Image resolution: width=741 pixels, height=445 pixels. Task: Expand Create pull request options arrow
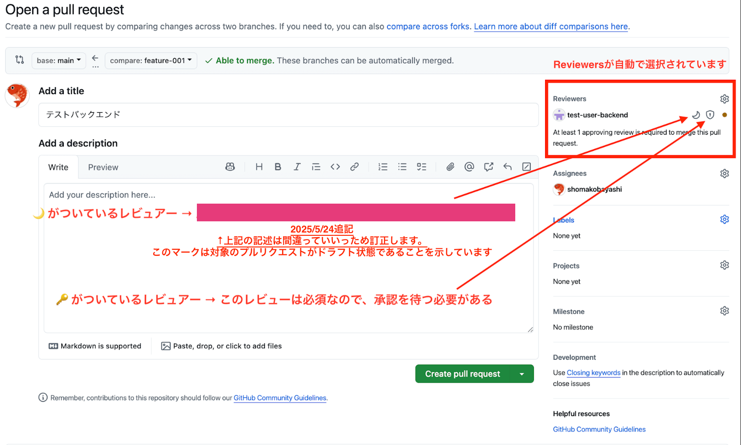tap(522, 374)
